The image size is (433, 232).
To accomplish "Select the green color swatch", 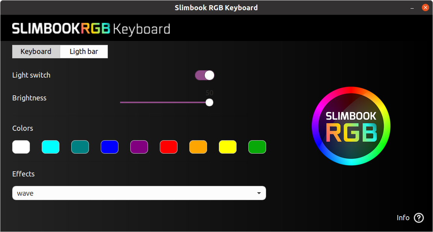I will click(x=257, y=147).
